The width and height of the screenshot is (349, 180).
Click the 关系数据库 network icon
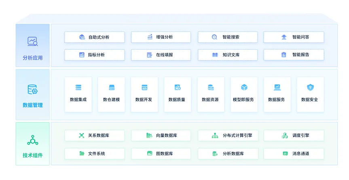click(x=82, y=135)
